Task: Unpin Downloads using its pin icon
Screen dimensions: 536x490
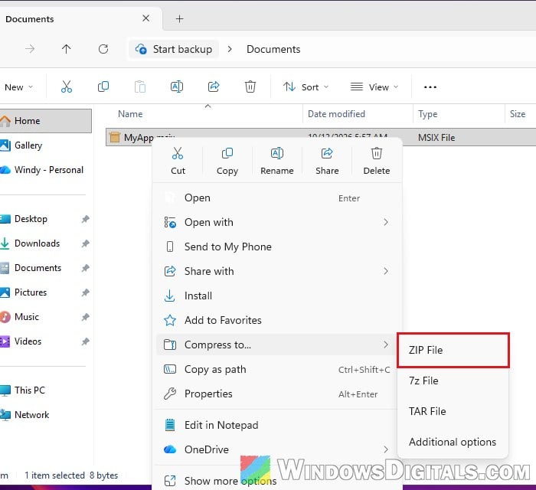Action: (x=86, y=243)
